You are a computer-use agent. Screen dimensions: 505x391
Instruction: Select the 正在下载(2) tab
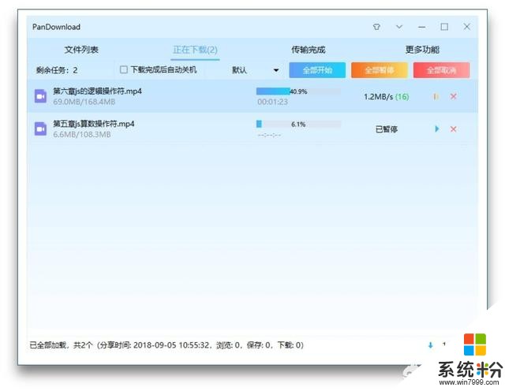pyautogui.click(x=195, y=50)
